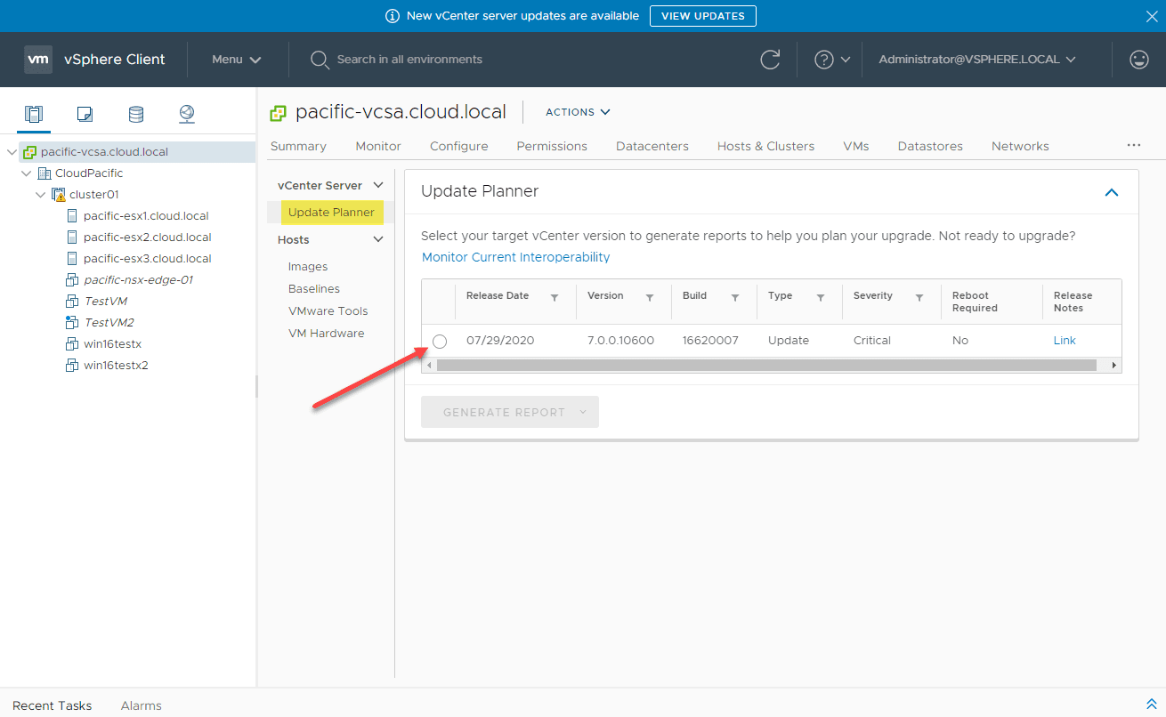The image size is (1166, 717).
Task: Open the help question mark icon
Action: 824,60
